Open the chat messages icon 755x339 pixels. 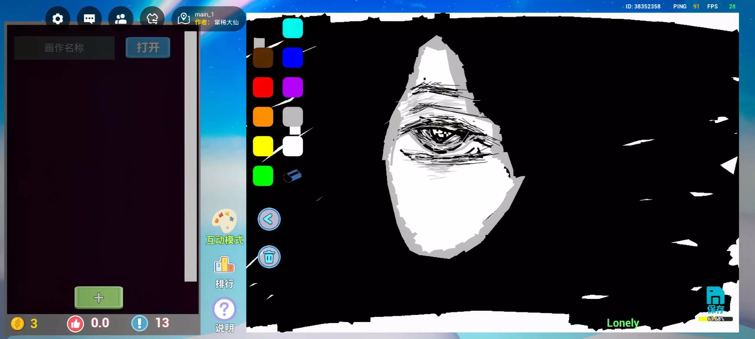coord(89,19)
